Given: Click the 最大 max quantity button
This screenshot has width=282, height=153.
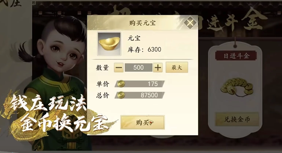Looking at the screenshot, I should tap(177, 67).
